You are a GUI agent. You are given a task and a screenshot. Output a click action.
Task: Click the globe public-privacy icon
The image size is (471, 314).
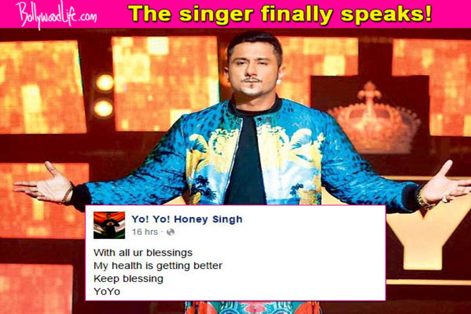coord(170,232)
